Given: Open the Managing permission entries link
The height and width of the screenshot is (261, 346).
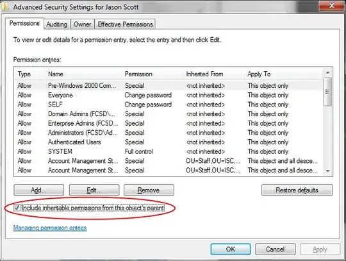Looking at the screenshot, I should [x=50, y=228].
